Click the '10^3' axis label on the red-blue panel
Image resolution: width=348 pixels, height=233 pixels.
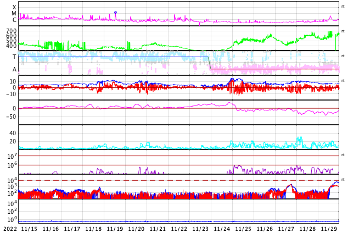(12, 187)
